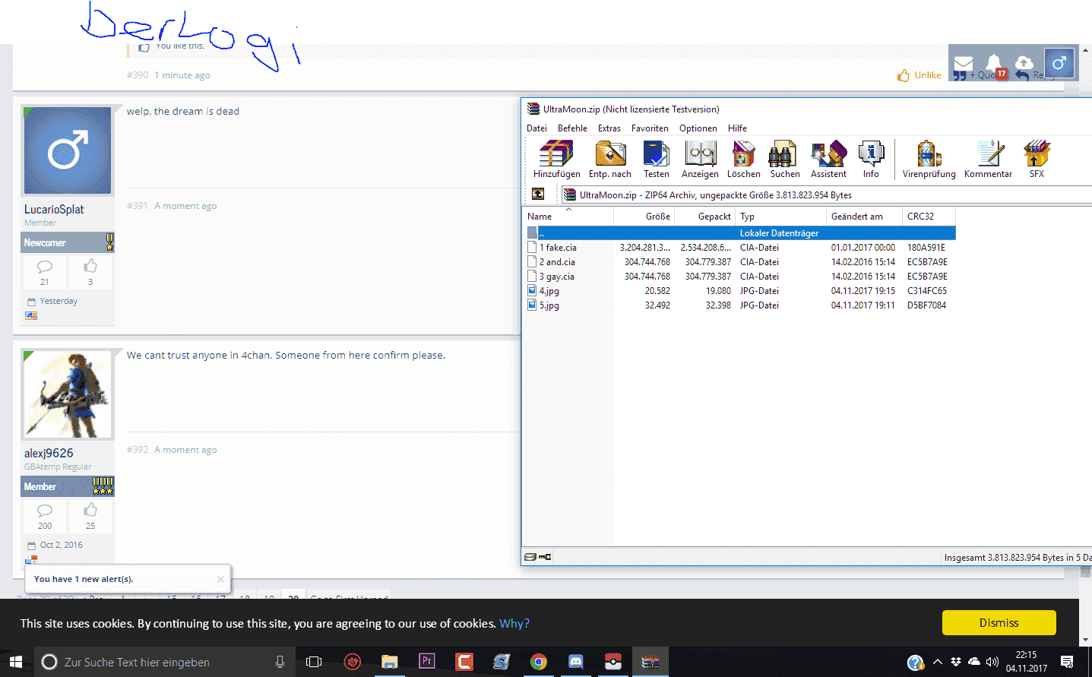Open the alerts bell icon

(x=993, y=63)
